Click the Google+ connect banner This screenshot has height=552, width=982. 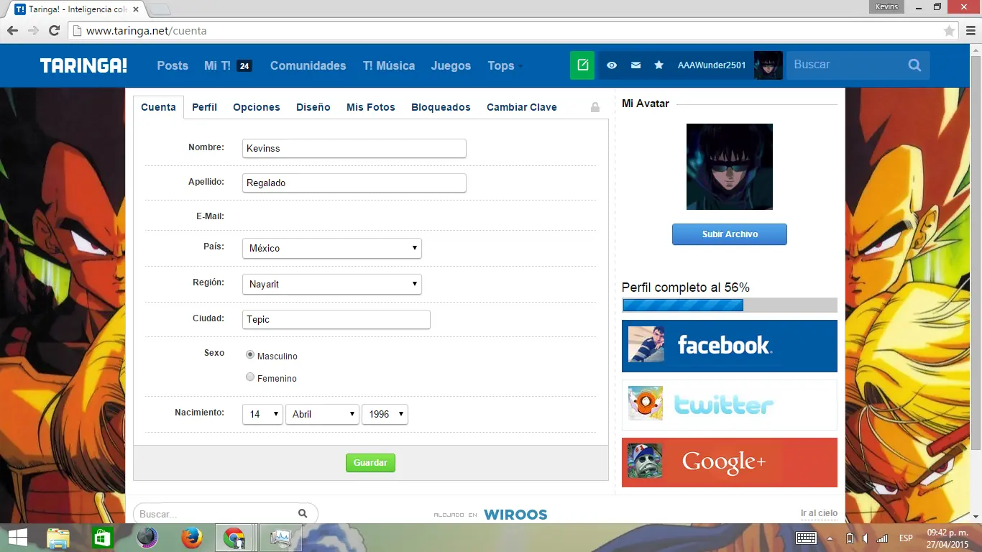click(x=730, y=462)
